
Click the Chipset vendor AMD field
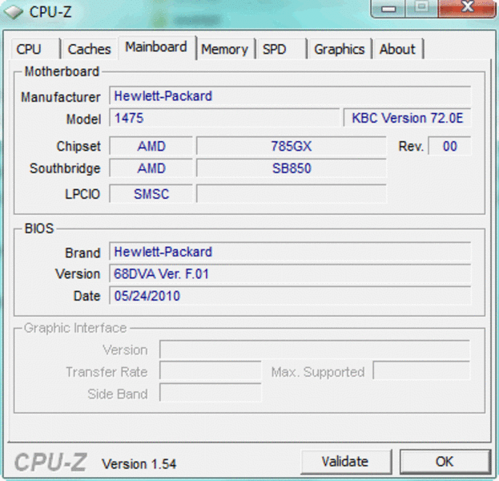click(151, 146)
